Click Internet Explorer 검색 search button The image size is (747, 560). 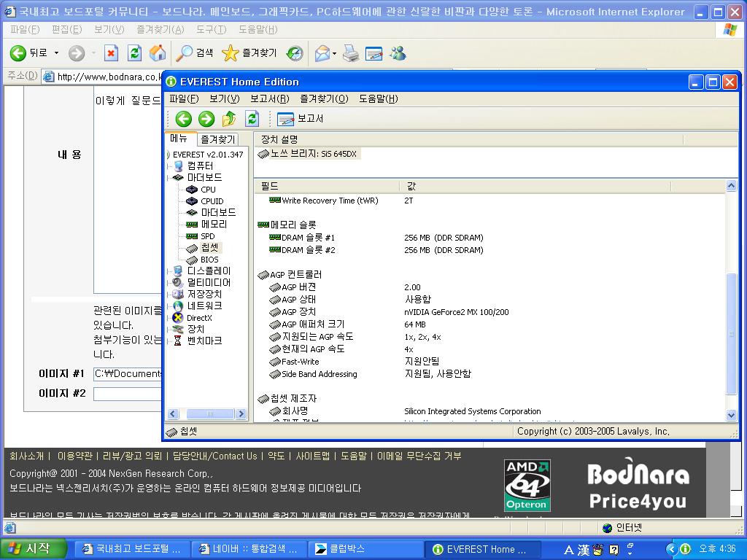click(195, 52)
